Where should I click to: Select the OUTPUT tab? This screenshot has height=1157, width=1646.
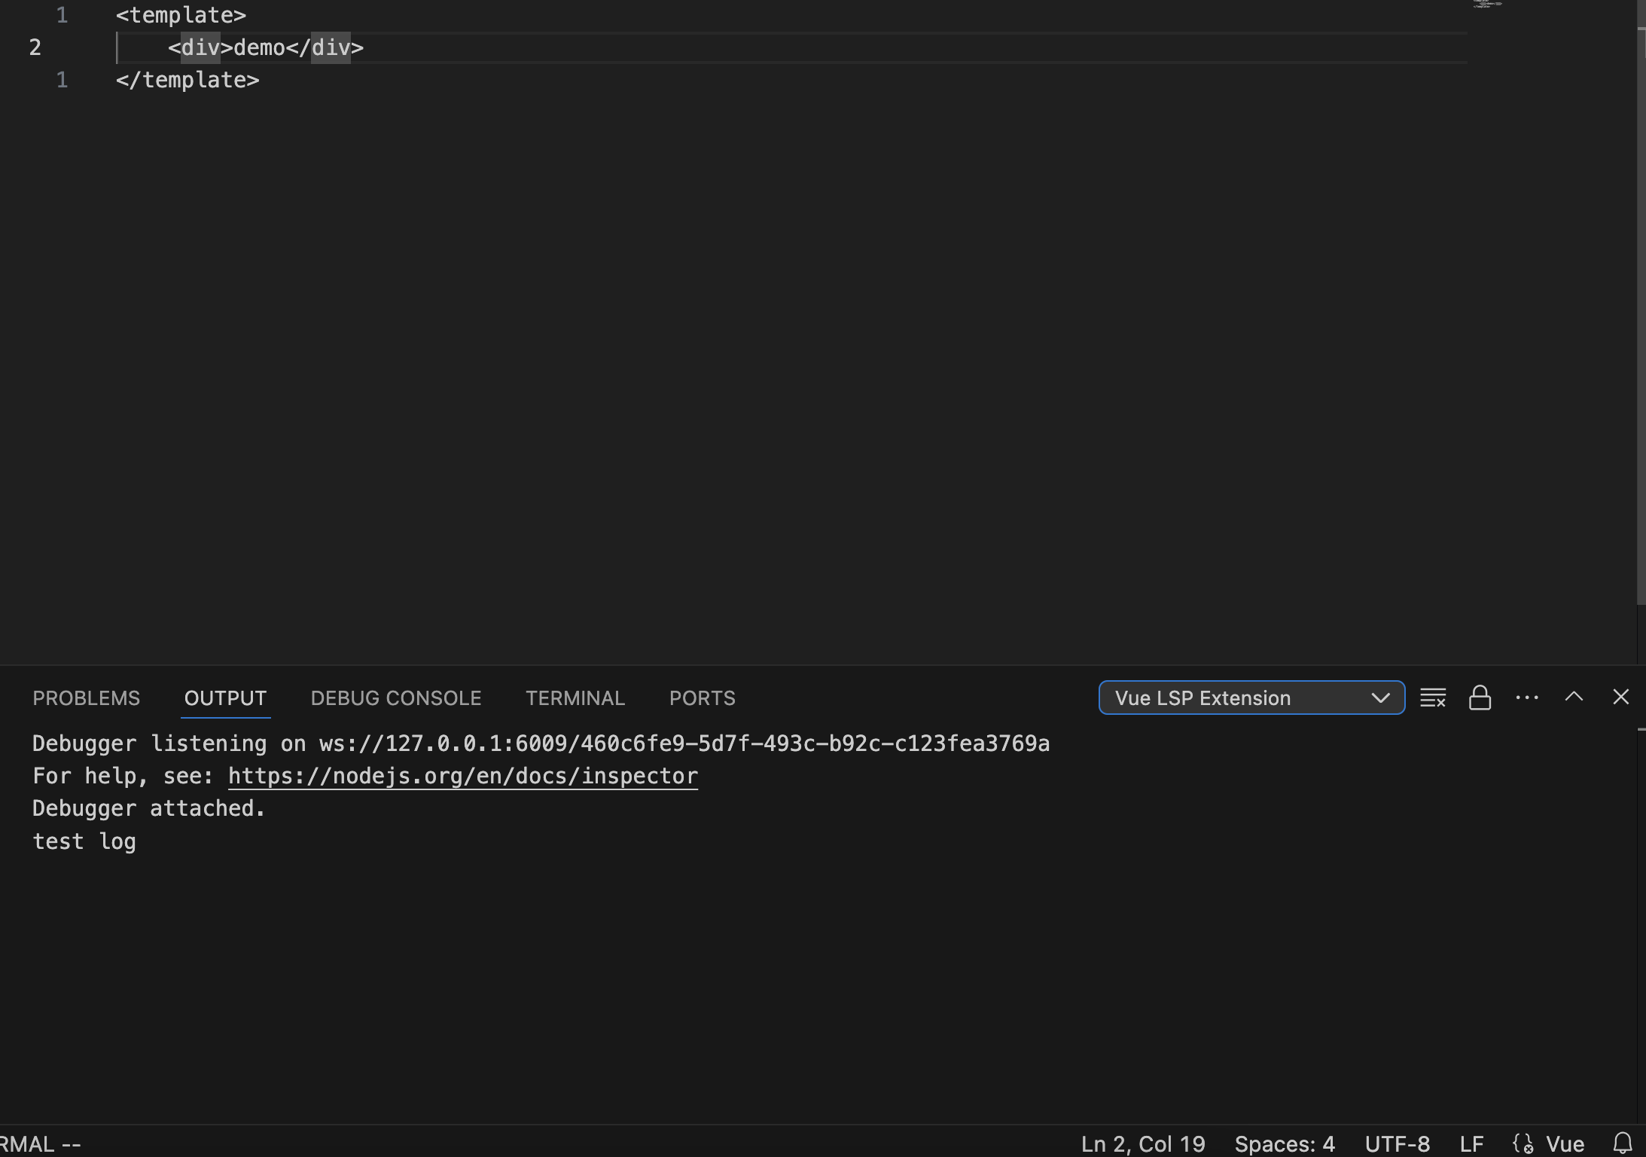pyautogui.click(x=225, y=698)
